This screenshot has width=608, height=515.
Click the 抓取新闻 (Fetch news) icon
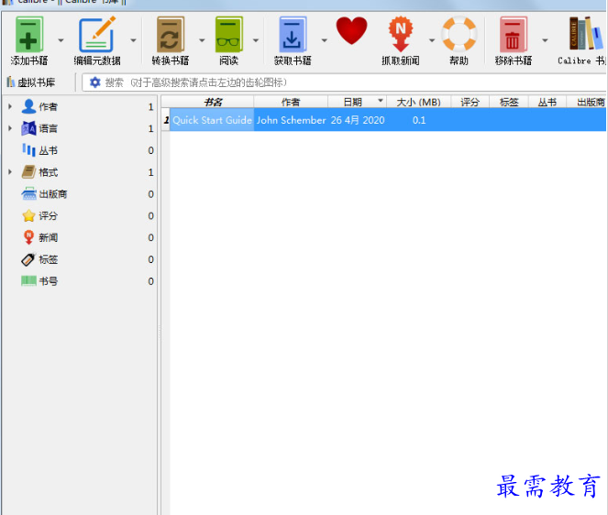pyautogui.click(x=401, y=35)
